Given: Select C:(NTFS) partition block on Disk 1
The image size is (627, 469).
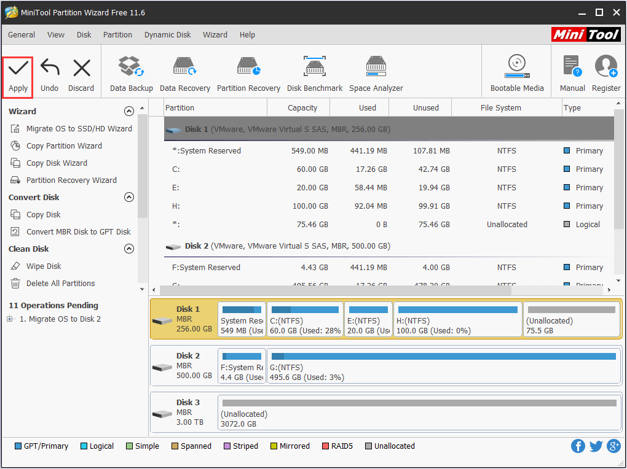Looking at the screenshot, I should point(305,319).
